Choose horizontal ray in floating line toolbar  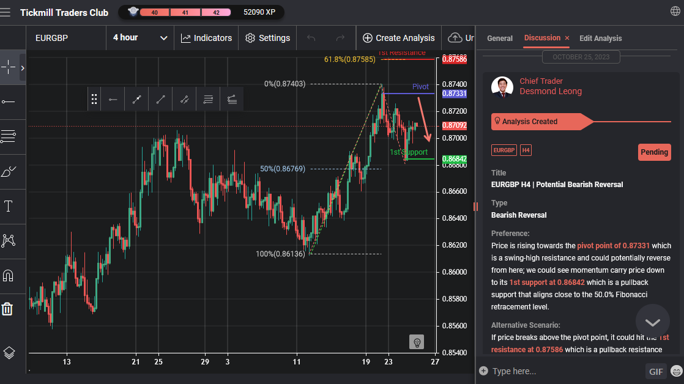click(113, 100)
